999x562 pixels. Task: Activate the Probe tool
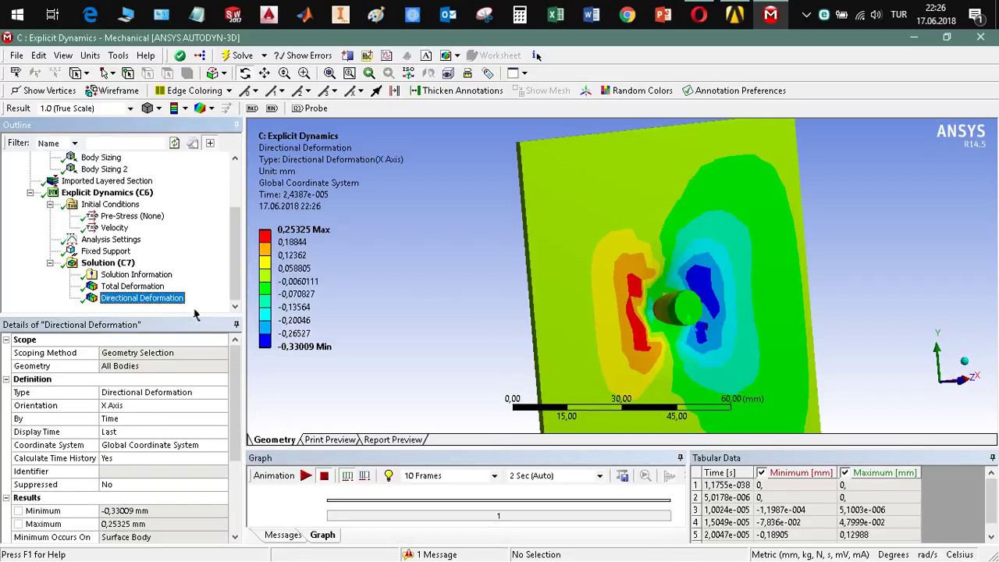(x=309, y=108)
